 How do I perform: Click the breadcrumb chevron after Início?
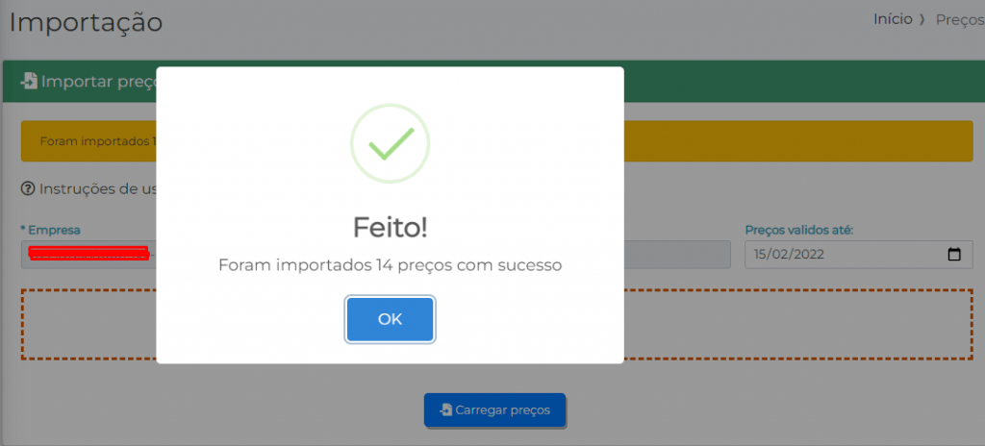click(923, 20)
